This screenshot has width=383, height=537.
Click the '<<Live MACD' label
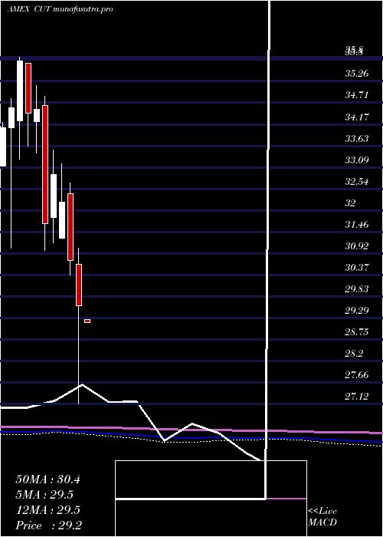(322, 516)
